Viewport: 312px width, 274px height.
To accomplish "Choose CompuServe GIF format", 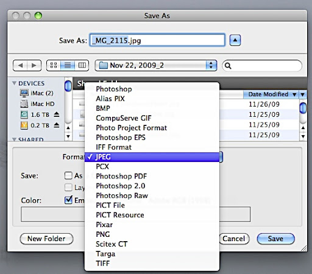I will coord(152,118).
